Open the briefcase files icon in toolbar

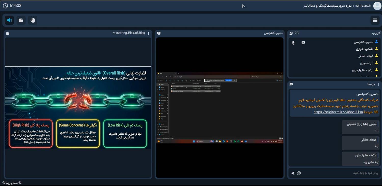coord(21,20)
